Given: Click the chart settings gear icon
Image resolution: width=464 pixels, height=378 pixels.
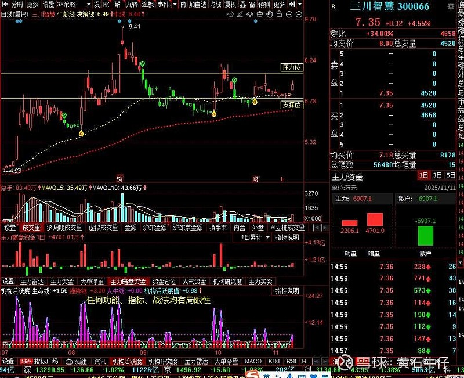Looking at the screenshot, I should tap(230, 14).
